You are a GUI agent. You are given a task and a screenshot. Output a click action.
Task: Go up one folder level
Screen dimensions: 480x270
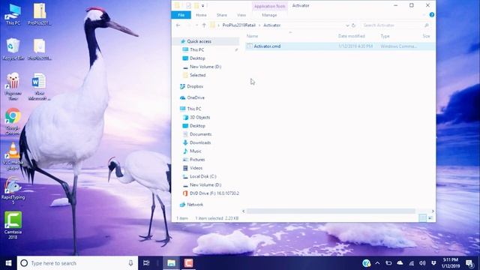[x=204, y=25]
